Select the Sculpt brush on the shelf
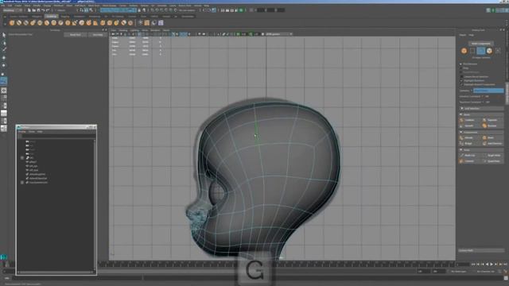The width and height of the screenshot is (509, 286). (x=12, y=23)
